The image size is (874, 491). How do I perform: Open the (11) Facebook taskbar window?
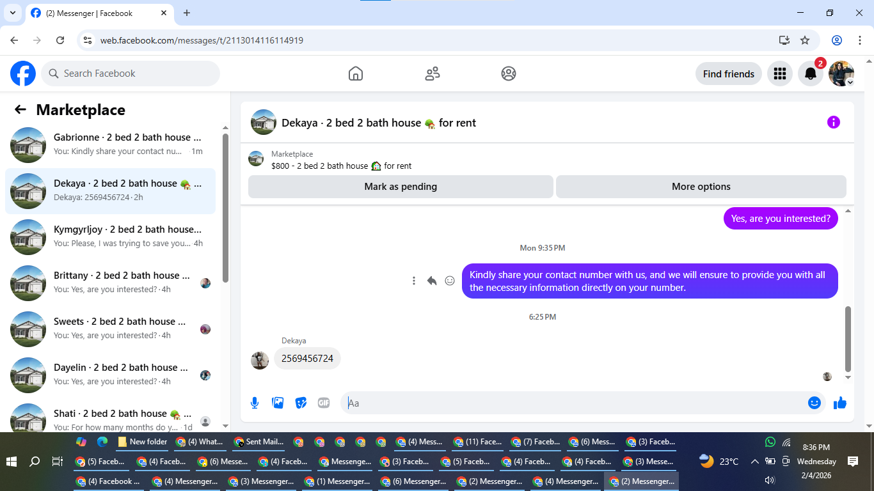point(477,442)
